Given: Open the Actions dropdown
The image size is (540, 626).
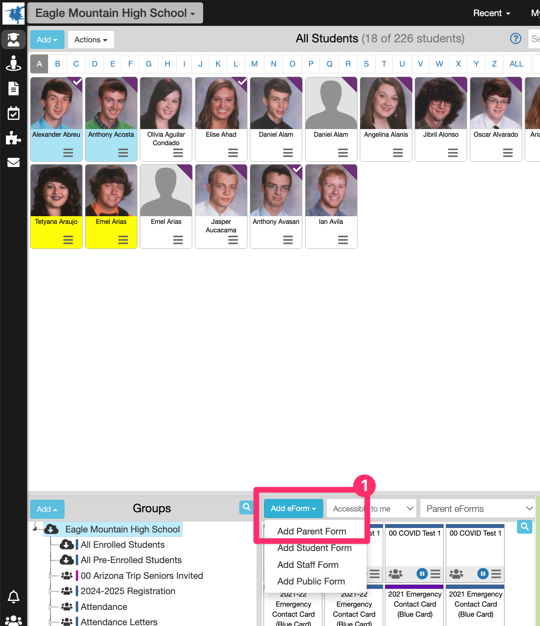Looking at the screenshot, I should click(91, 40).
